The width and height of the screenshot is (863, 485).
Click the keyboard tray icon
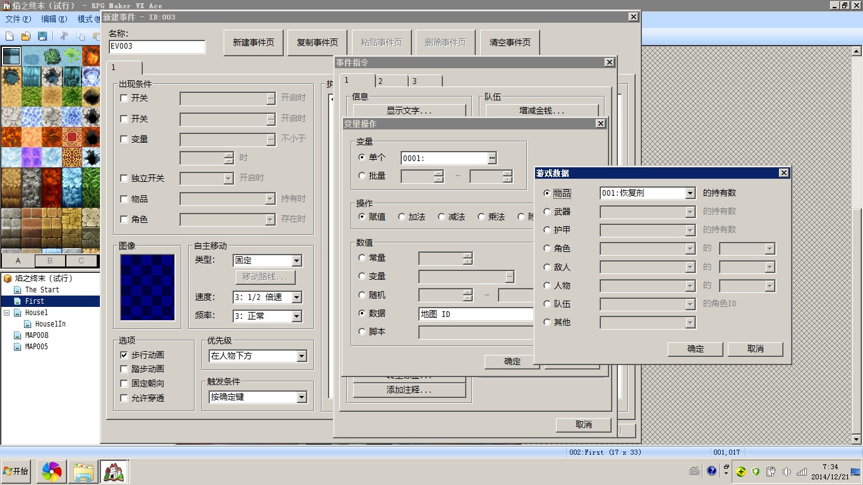[x=694, y=470]
